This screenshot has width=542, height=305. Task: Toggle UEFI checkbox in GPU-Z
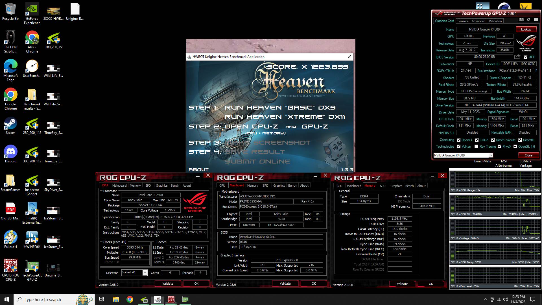(x=525, y=57)
